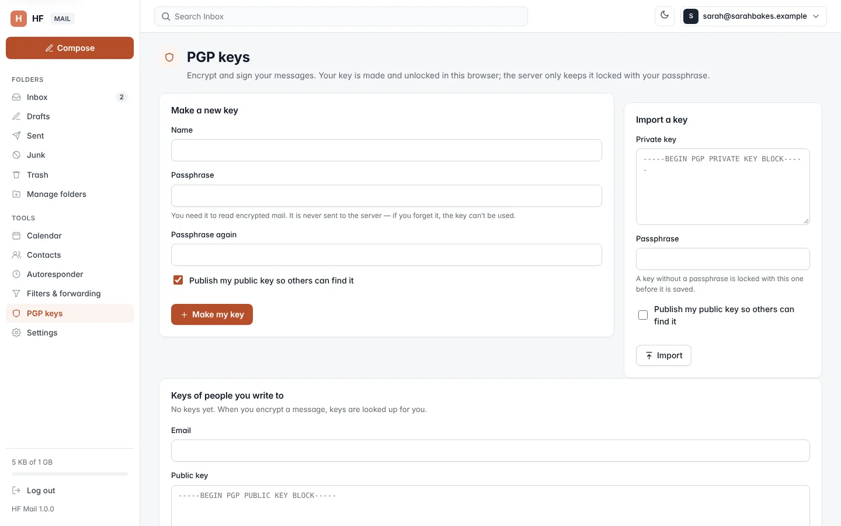
Task: Click the Compose button
Action: point(69,48)
